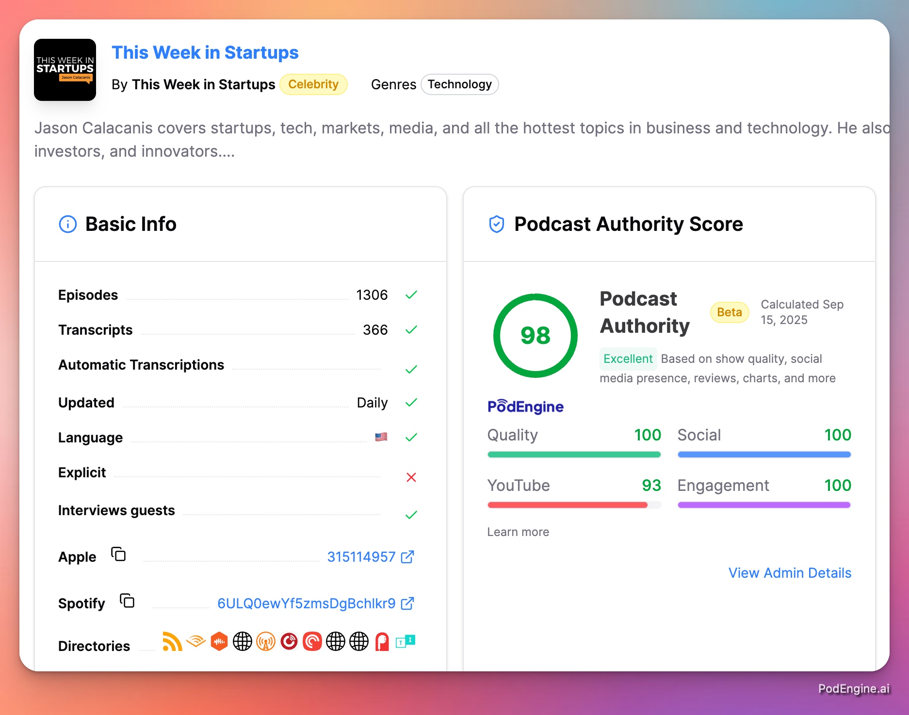This screenshot has height=715, width=909.
Task: Click the Basic Info heading
Action: pos(131,224)
